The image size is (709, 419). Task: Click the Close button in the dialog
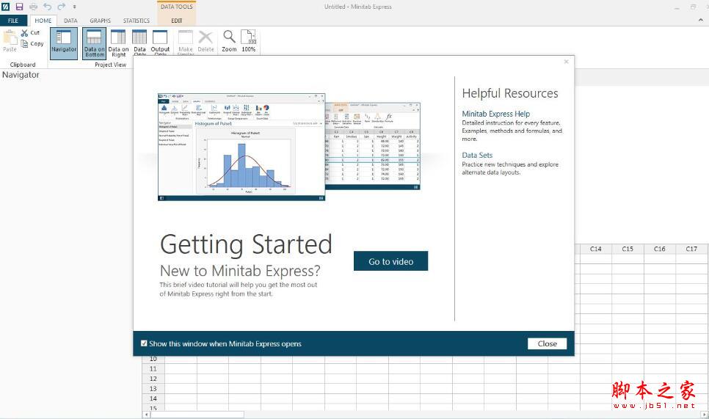pyautogui.click(x=547, y=343)
